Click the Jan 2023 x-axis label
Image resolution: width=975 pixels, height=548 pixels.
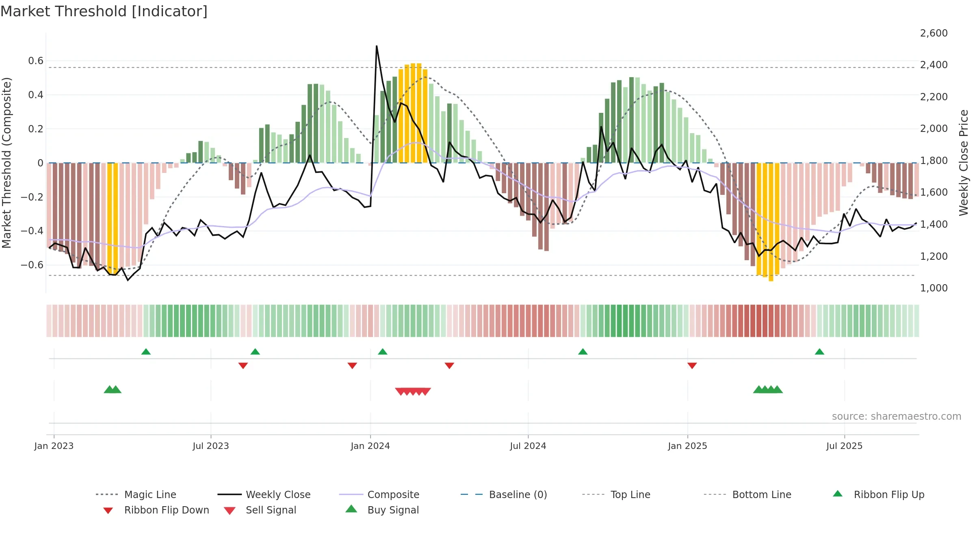tap(54, 446)
